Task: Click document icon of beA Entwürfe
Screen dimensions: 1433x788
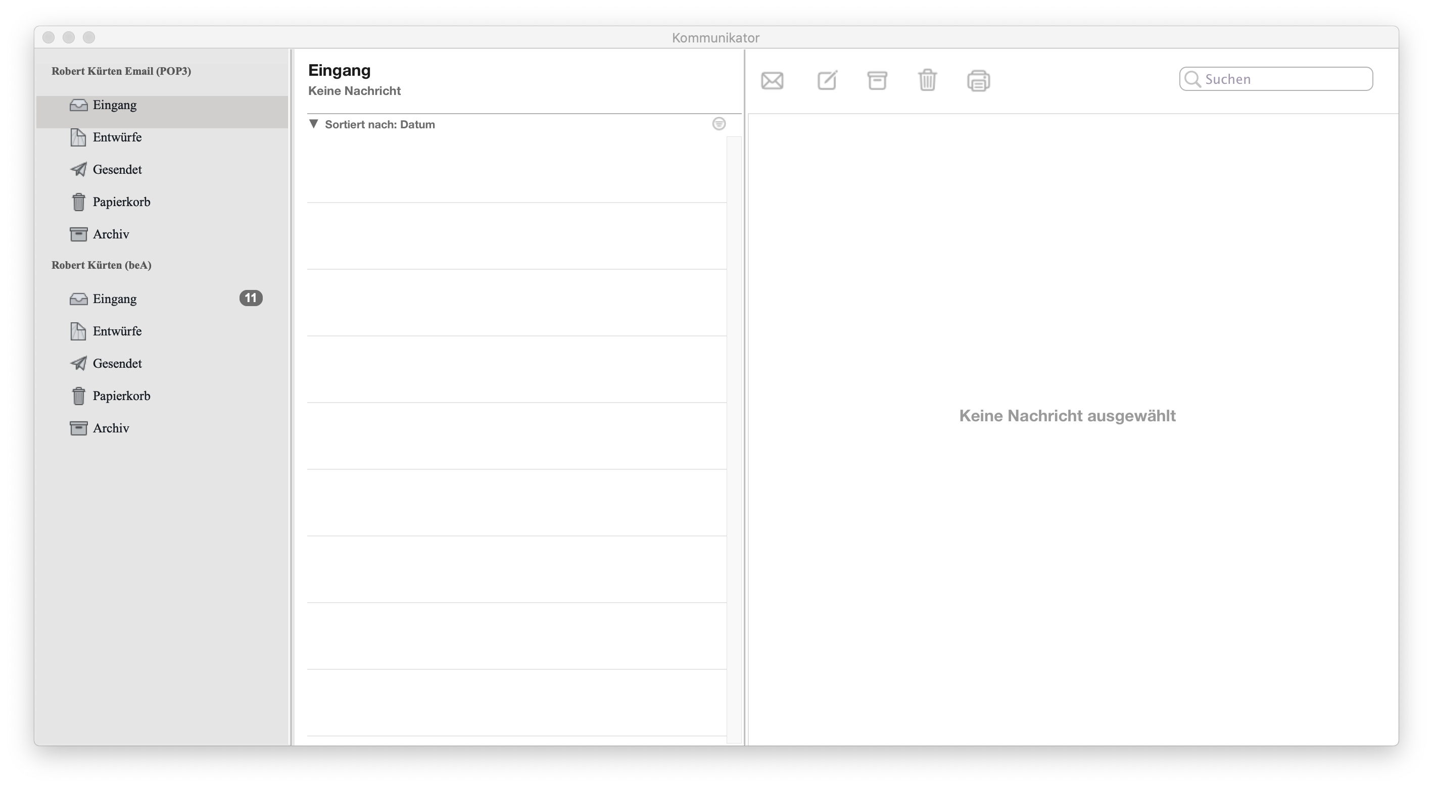Action: tap(78, 331)
